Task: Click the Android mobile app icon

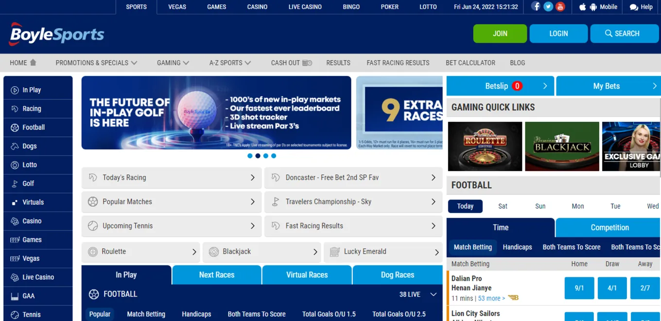Action: pos(593,7)
